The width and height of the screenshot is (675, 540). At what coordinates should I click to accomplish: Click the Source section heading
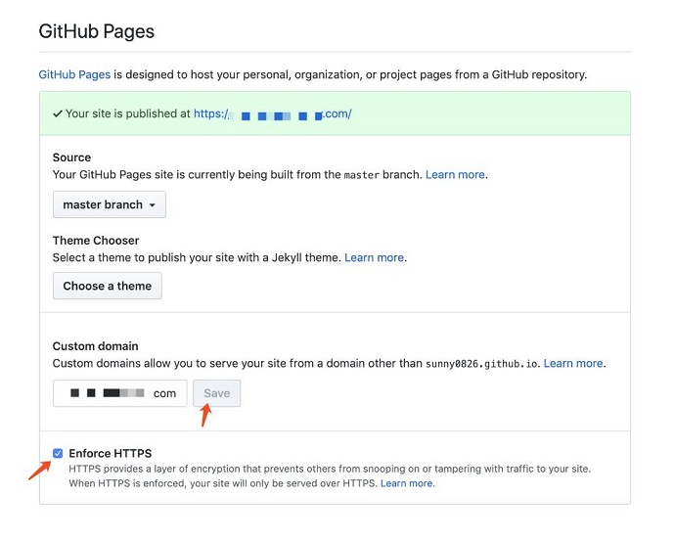coord(71,157)
